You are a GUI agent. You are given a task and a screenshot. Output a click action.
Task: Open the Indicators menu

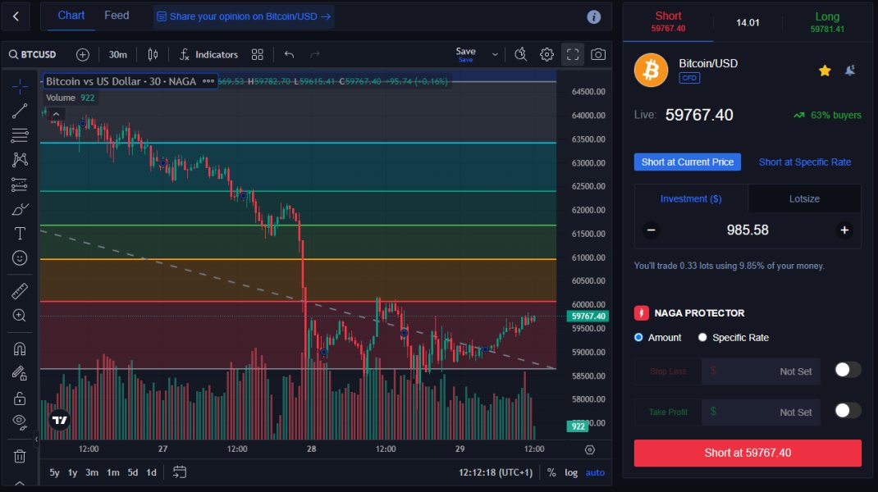point(209,55)
